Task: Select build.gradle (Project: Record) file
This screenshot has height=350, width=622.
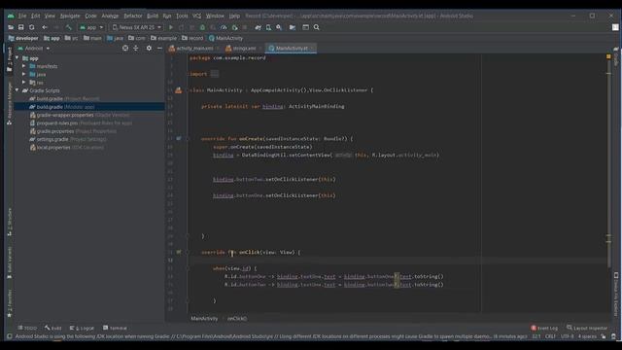Action: click(x=68, y=99)
